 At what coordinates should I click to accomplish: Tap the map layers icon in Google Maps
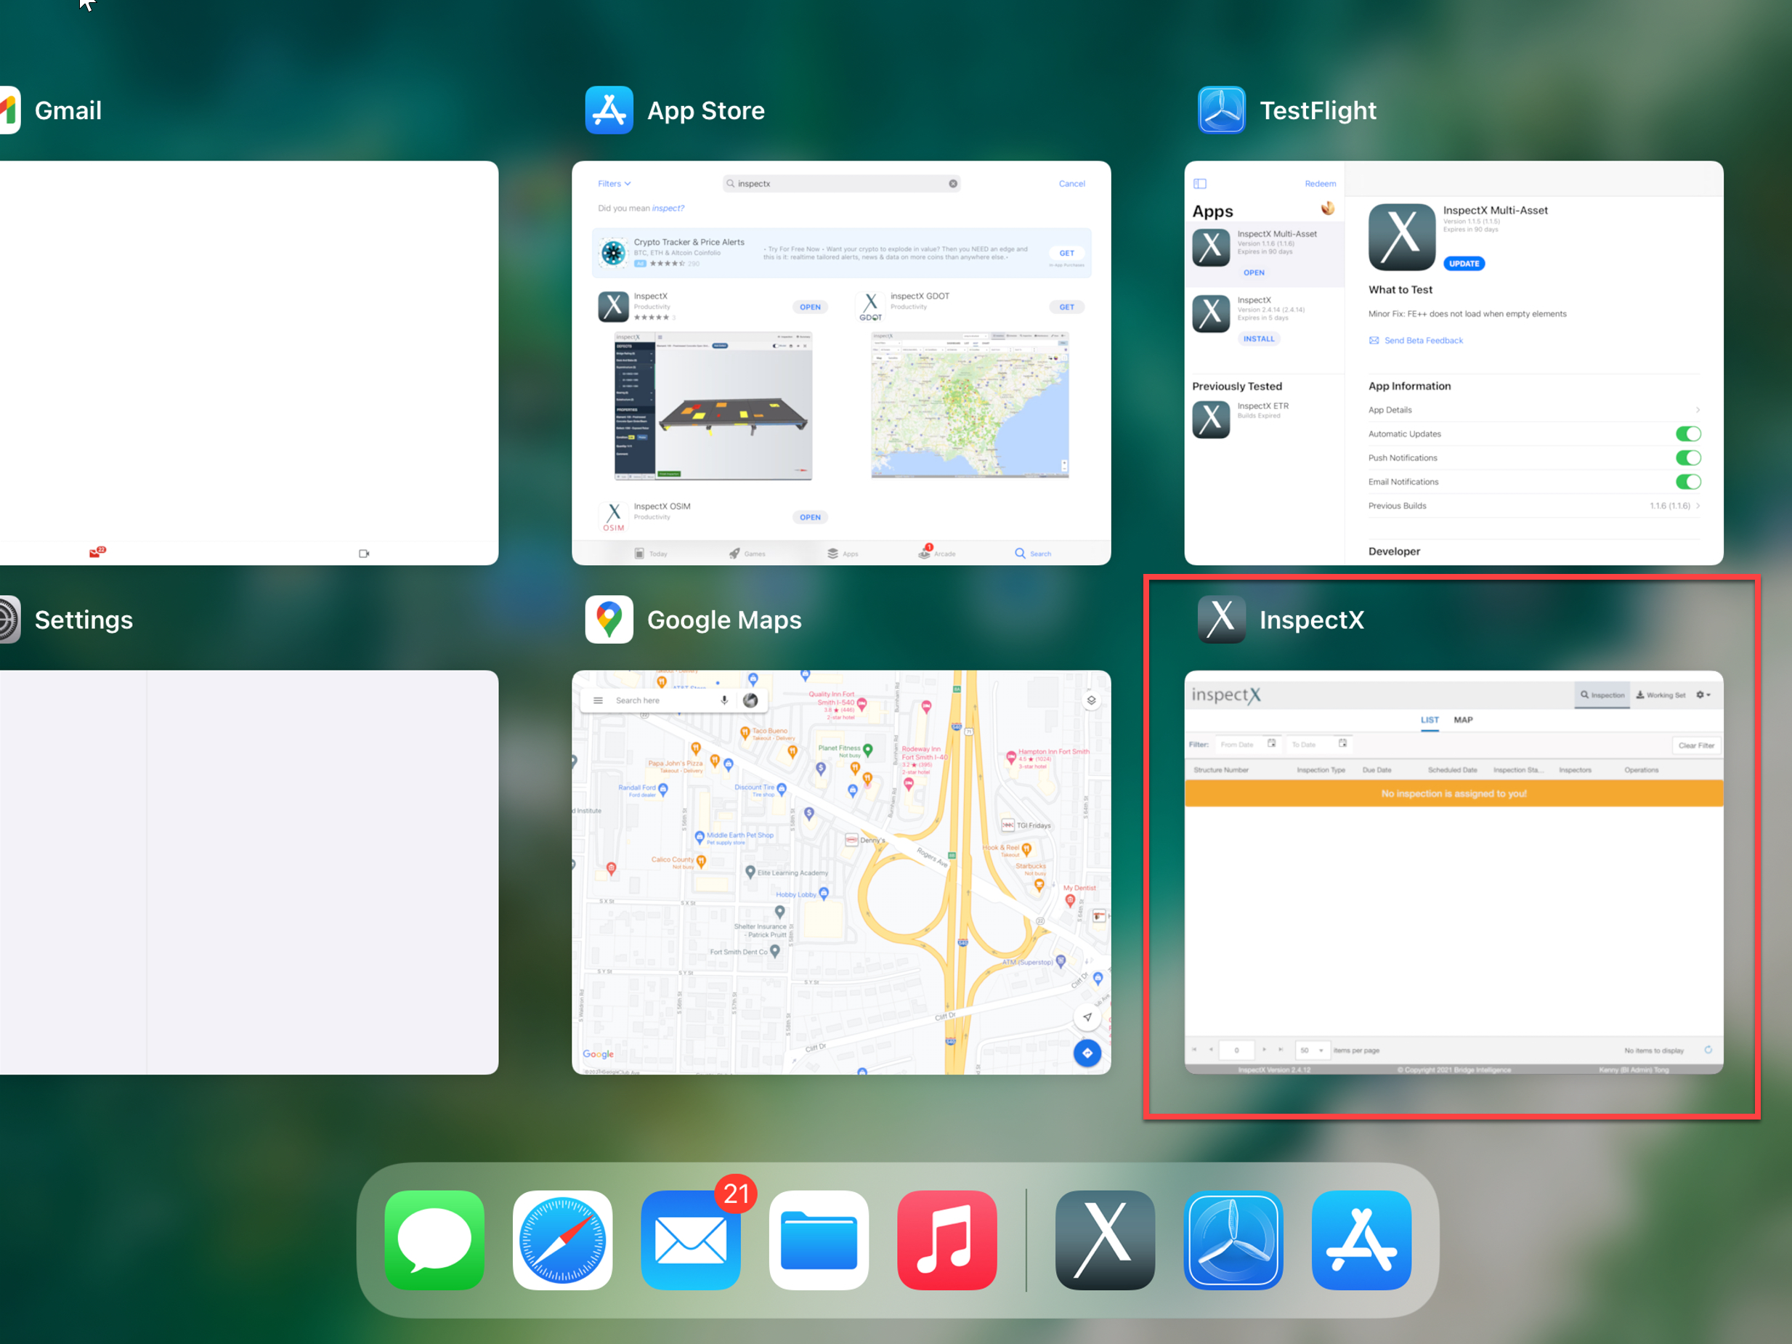coord(1091,701)
